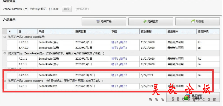223x106 pixels.
Task: Click the 购买产品 basket button
Action: click(x=104, y=21)
